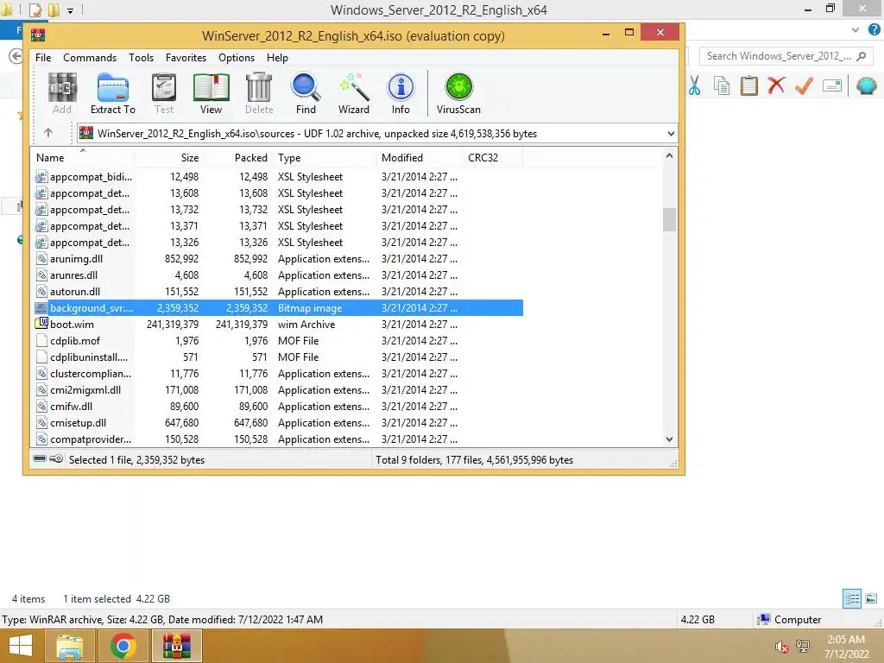Click the View file icon
Viewport: 884px width, 663px height.
(211, 93)
